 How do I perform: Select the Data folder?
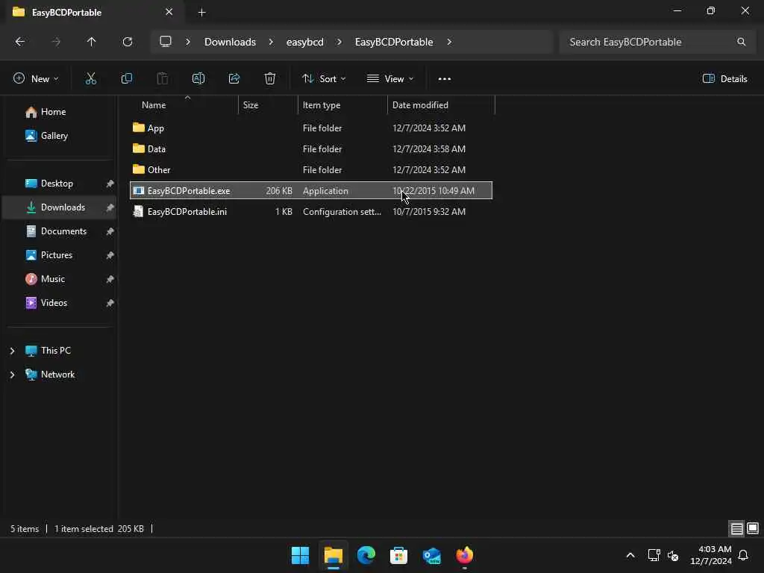coord(311,149)
